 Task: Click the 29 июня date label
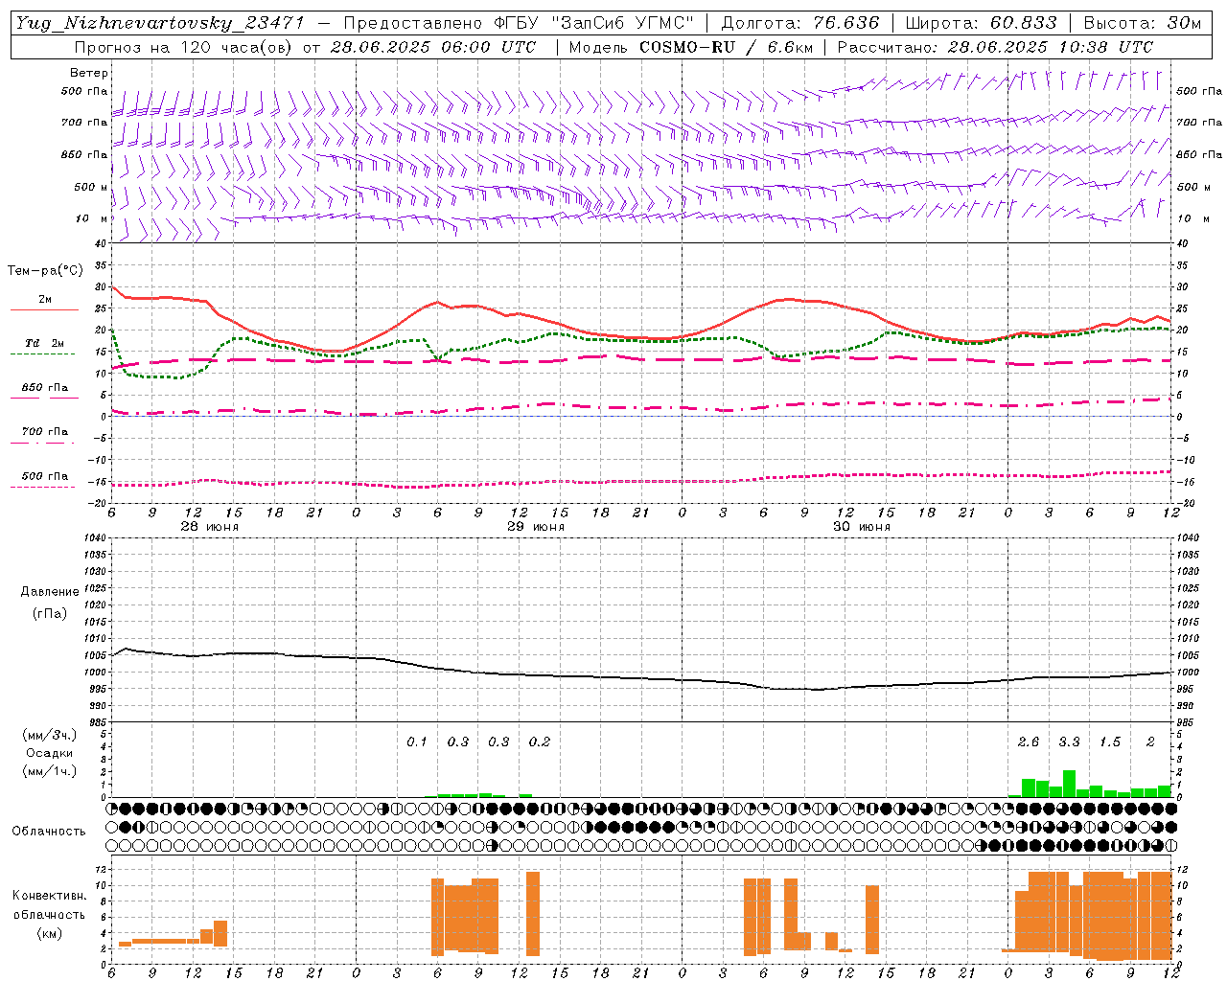click(x=536, y=527)
